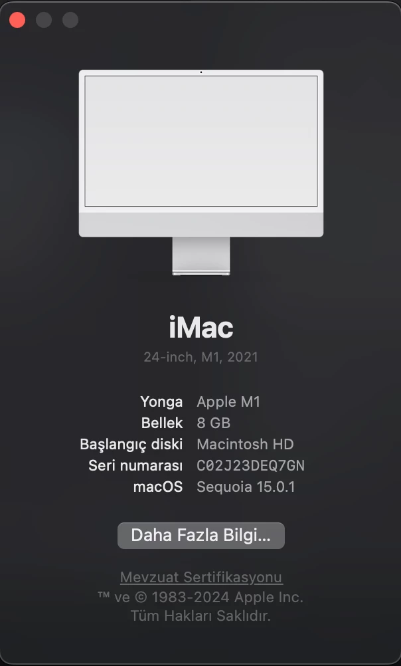Close the About This Mac window
This screenshot has height=666, width=401.
pyautogui.click(x=17, y=20)
